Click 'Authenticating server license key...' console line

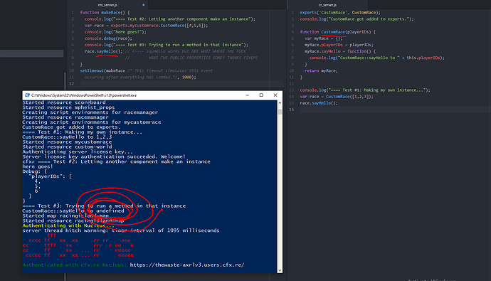coord(78,152)
